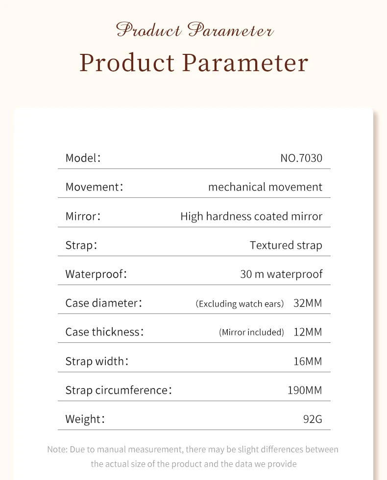Image resolution: width=387 pixels, height=480 pixels.
Task: Select the Model label
Action: pyautogui.click(x=83, y=158)
